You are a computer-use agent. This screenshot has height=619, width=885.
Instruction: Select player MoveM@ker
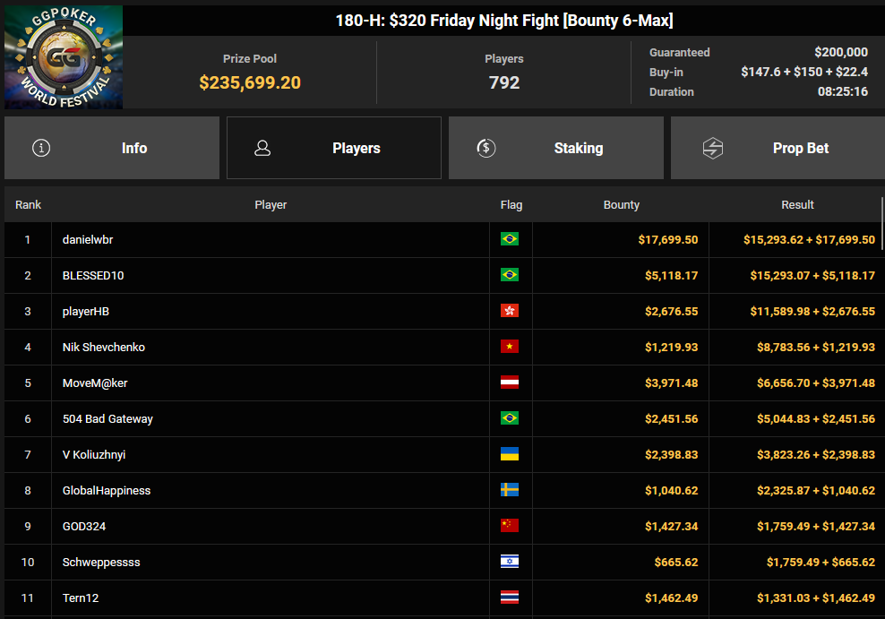click(x=95, y=383)
